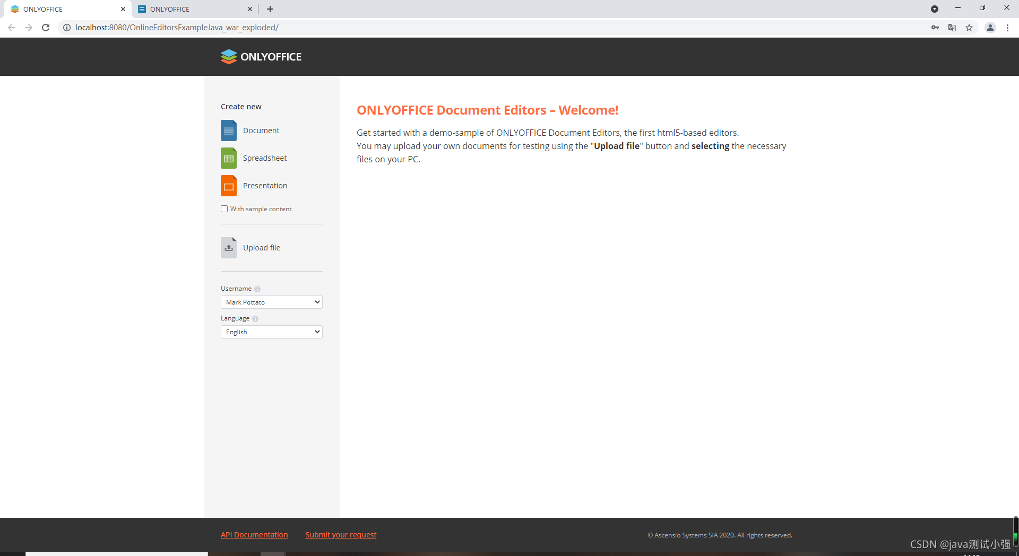
Task: Go back using the browser arrow
Action: pyautogui.click(x=12, y=28)
